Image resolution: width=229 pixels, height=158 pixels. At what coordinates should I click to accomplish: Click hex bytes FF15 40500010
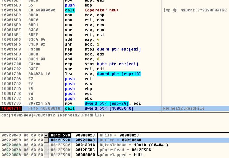click(x=44, y=108)
